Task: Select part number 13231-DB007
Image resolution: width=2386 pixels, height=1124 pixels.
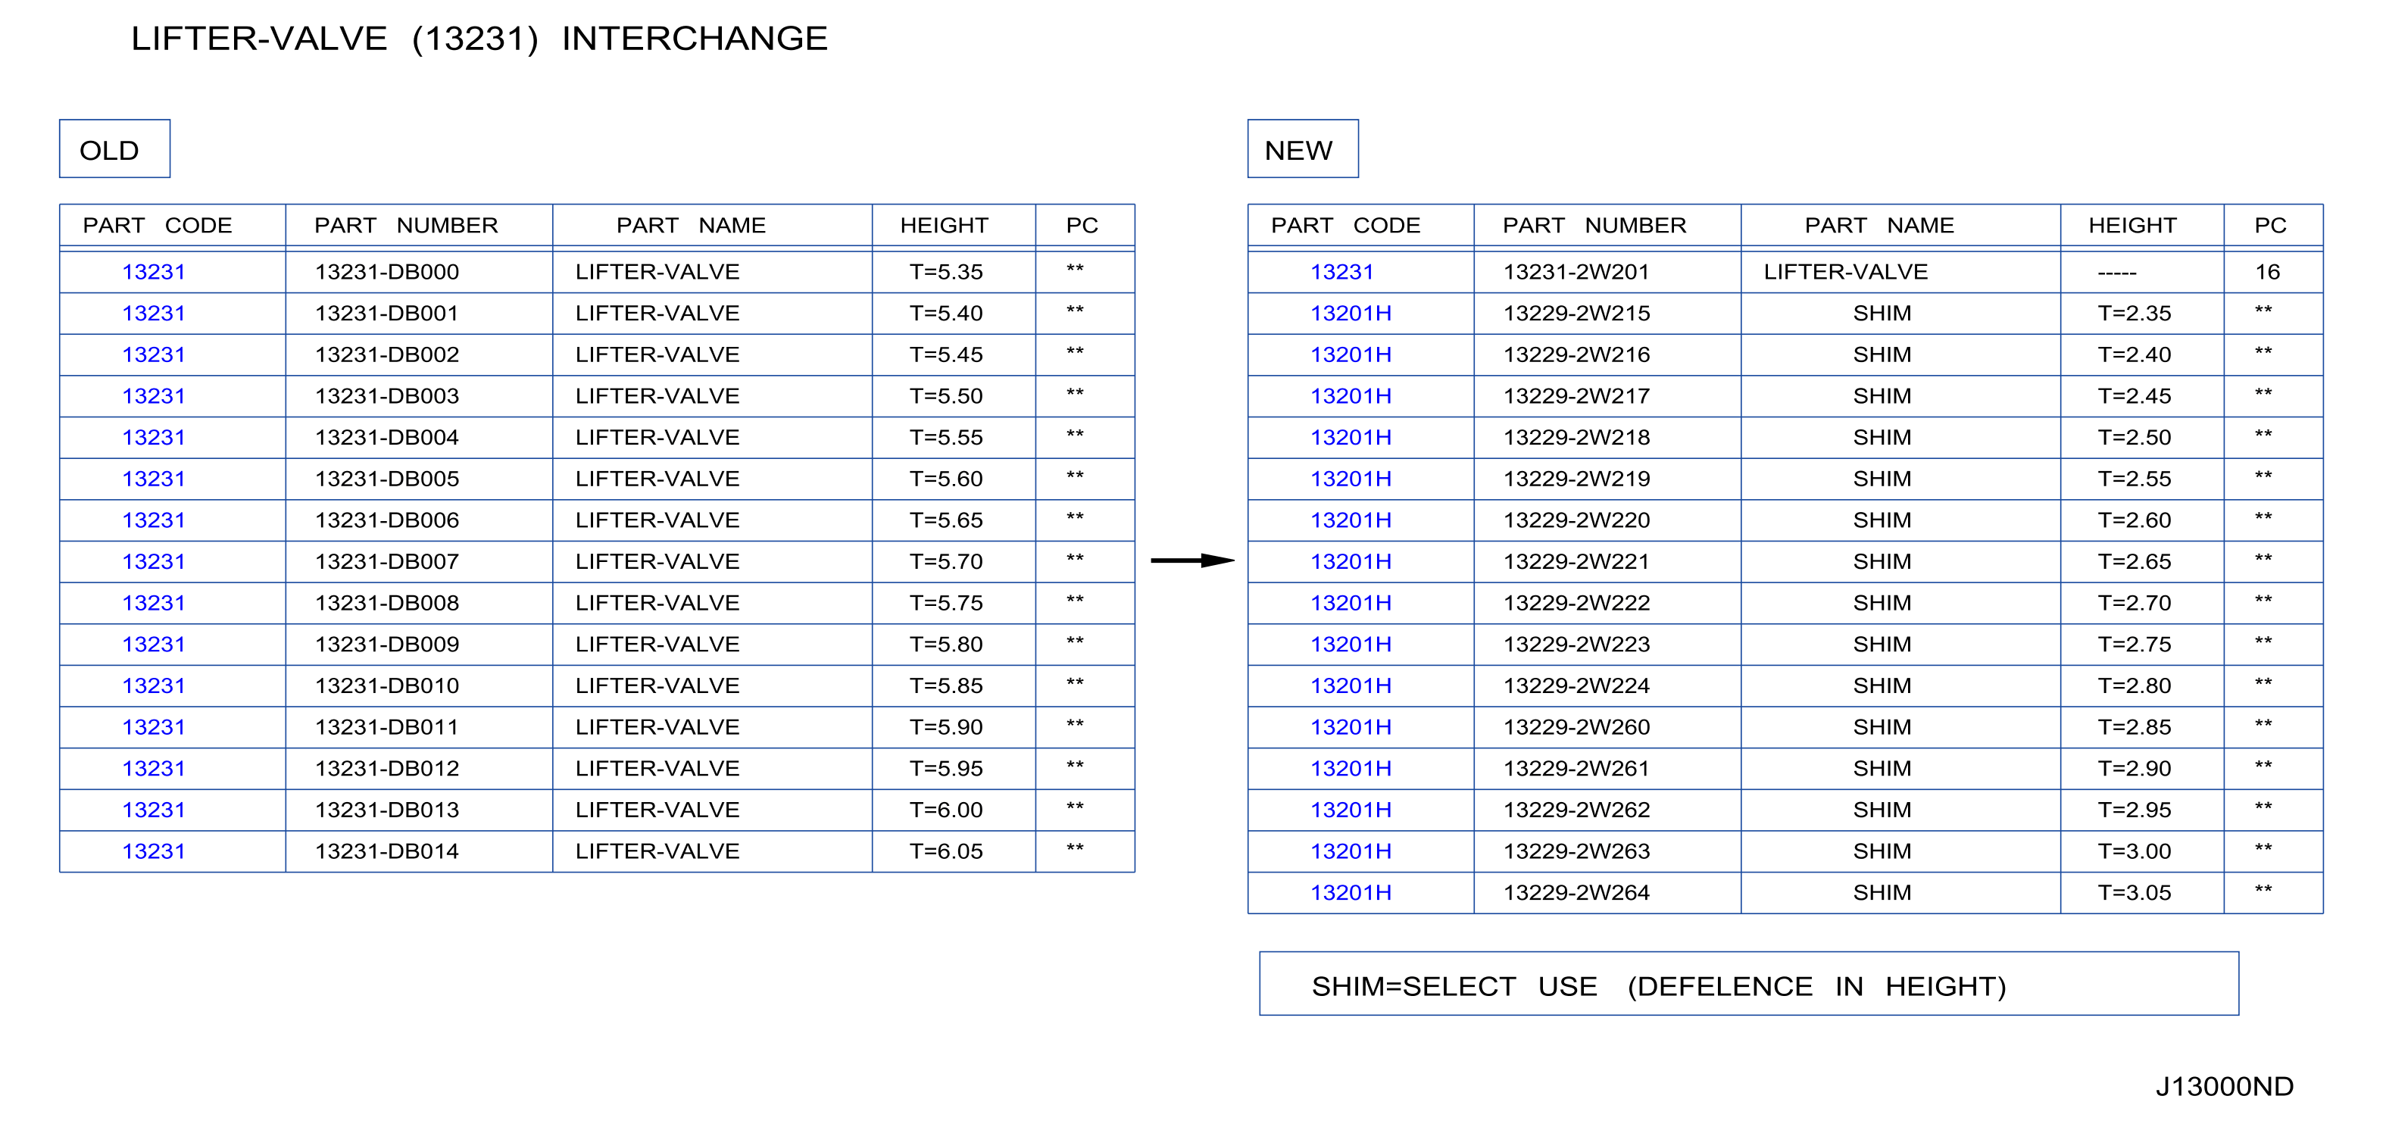Action: coord(387,562)
